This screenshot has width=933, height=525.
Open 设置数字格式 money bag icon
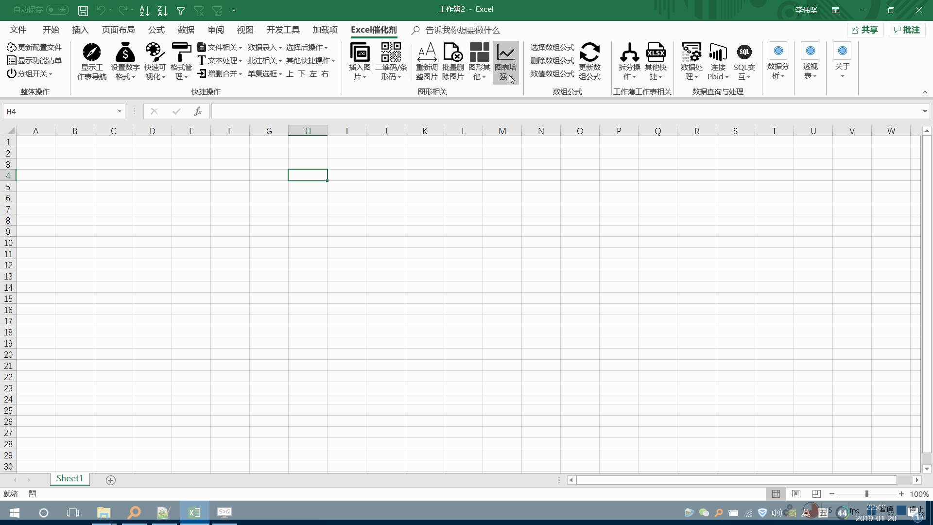coord(125,52)
